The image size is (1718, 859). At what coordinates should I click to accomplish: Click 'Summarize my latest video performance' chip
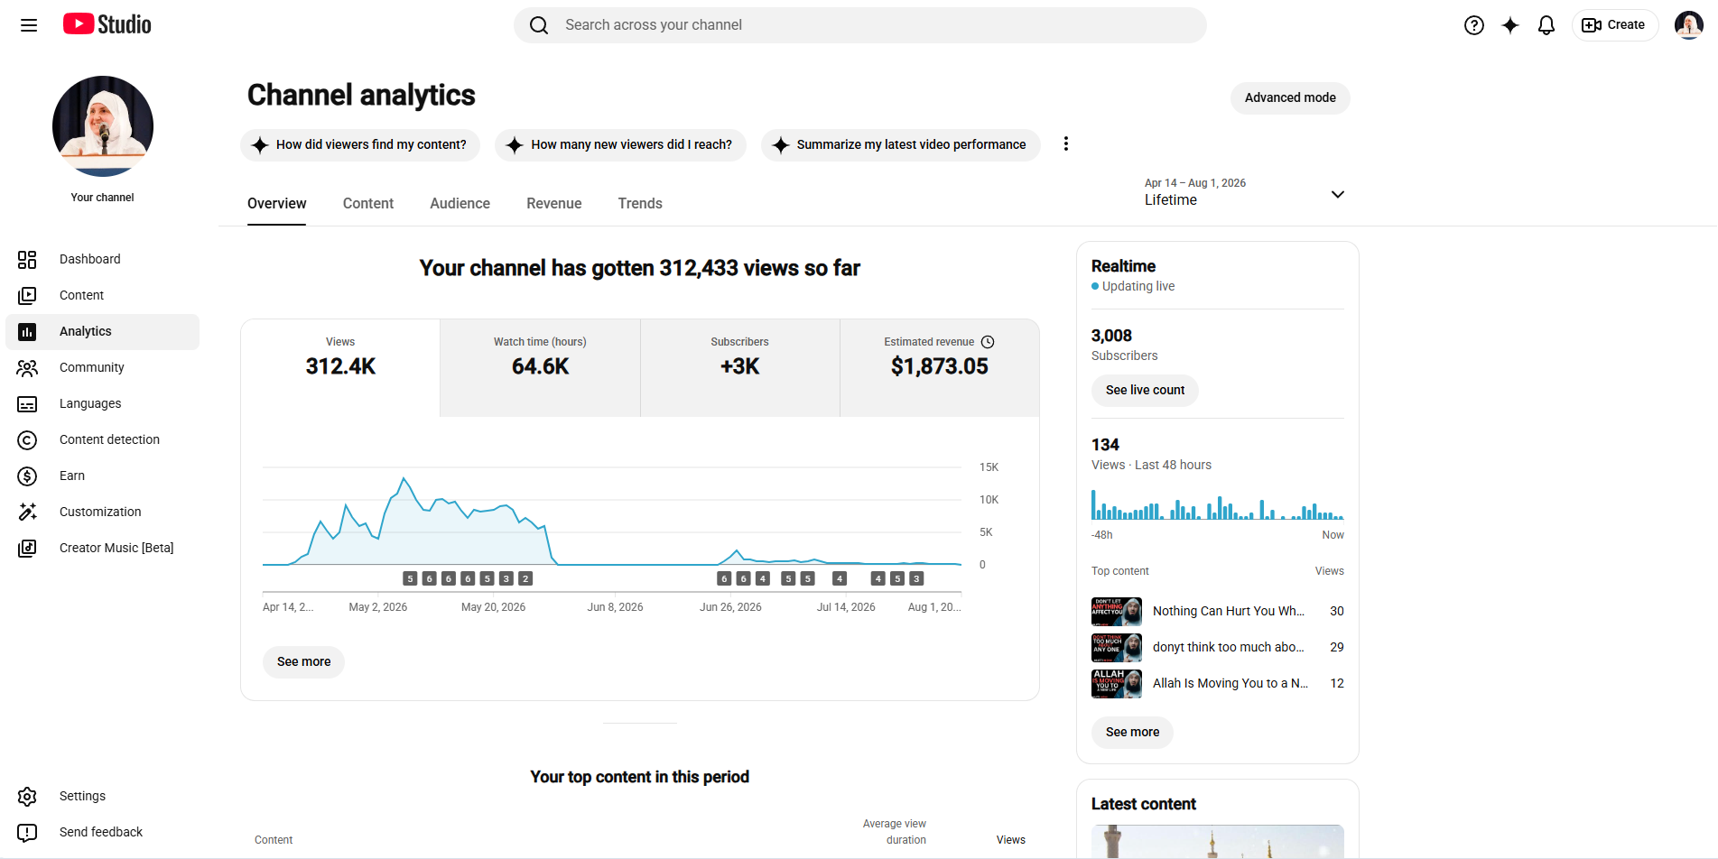[x=900, y=144]
